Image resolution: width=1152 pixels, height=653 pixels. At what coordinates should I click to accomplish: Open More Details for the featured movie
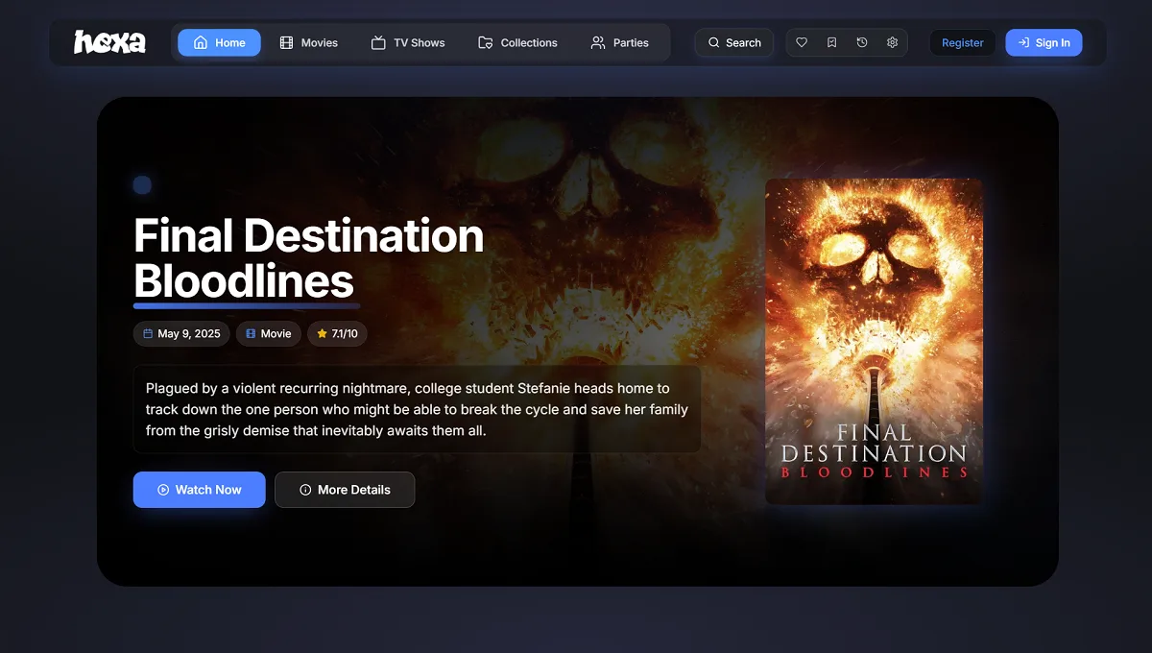(x=345, y=490)
